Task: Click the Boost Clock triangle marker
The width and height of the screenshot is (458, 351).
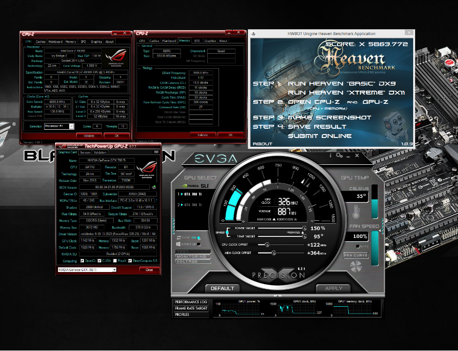Action: click(x=295, y=219)
